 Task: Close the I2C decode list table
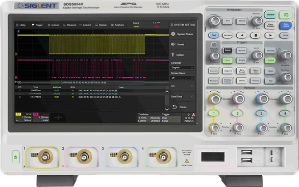(167, 88)
